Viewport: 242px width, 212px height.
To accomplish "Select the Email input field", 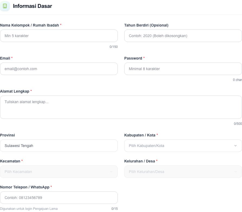I will tap(59, 69).
